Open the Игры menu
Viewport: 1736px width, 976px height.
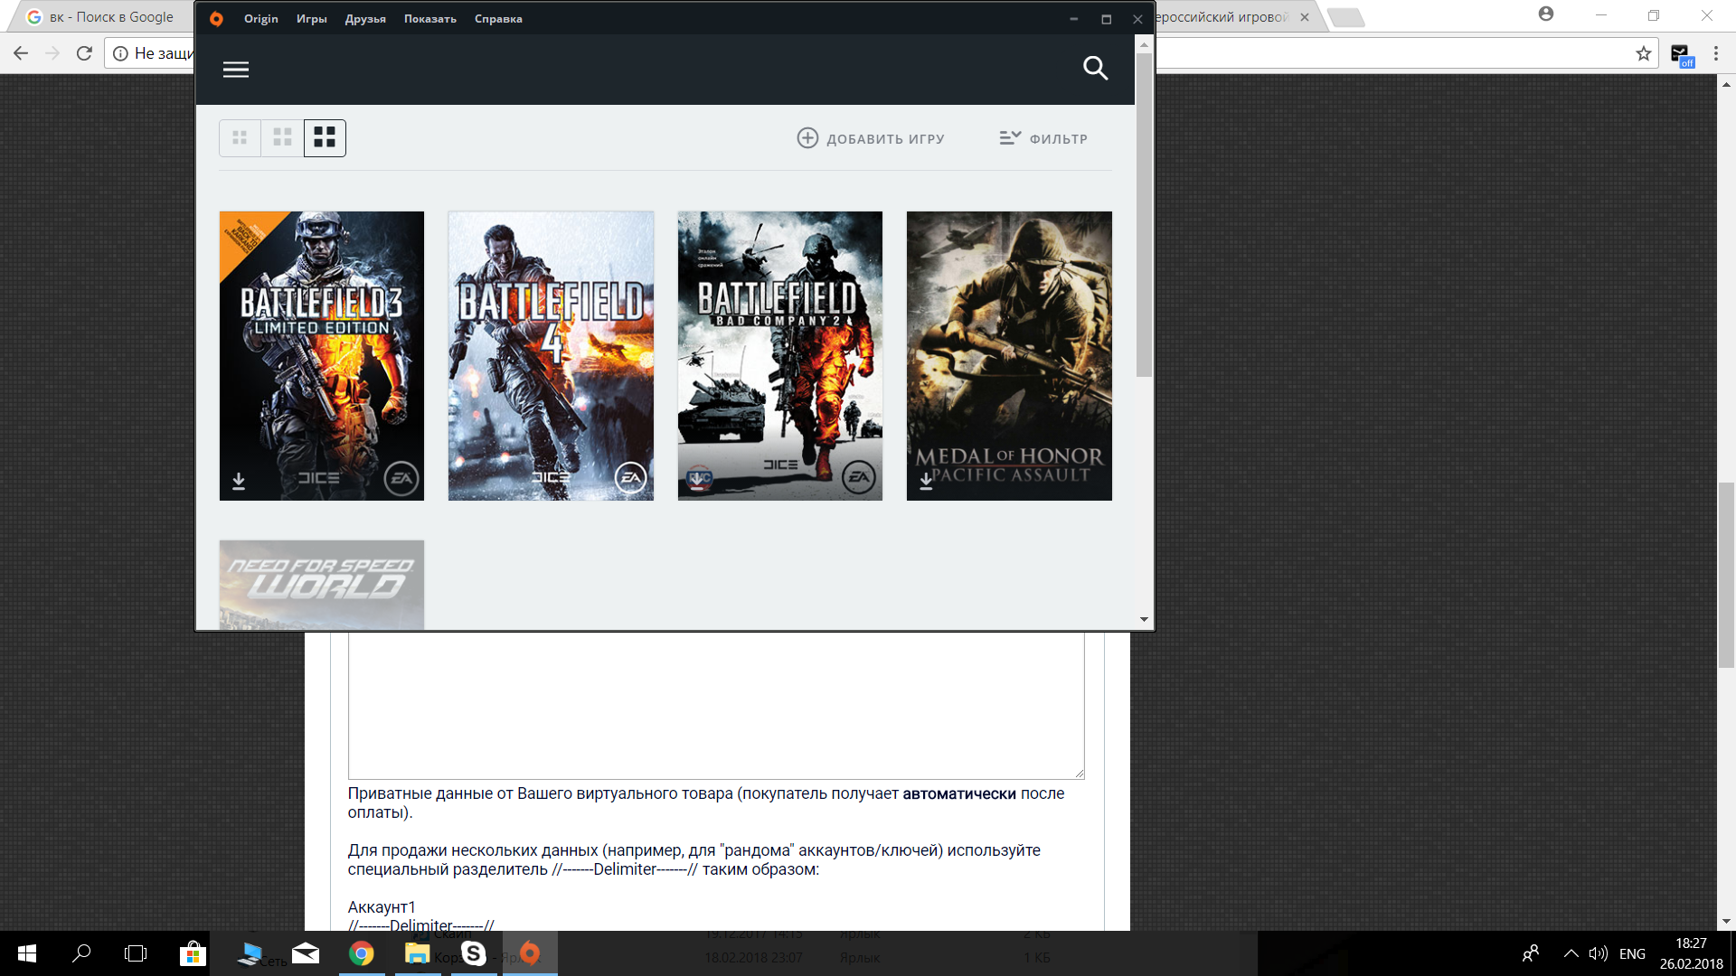coord(312,19)
